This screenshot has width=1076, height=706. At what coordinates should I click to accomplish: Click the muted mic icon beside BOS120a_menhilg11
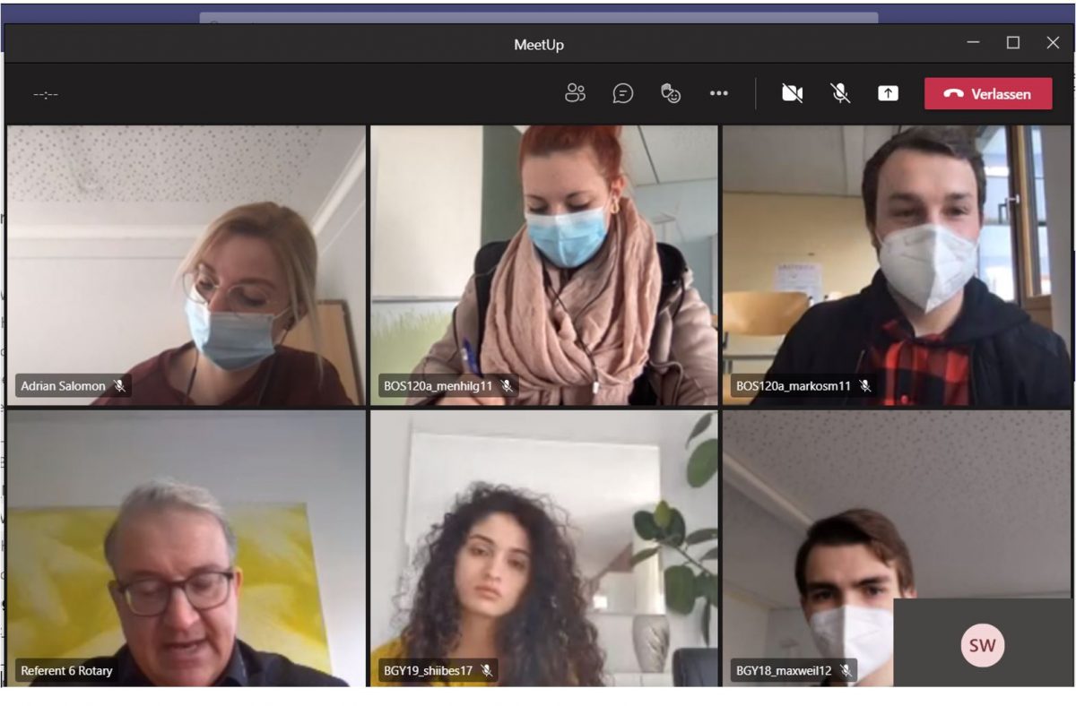coord(507,386)
